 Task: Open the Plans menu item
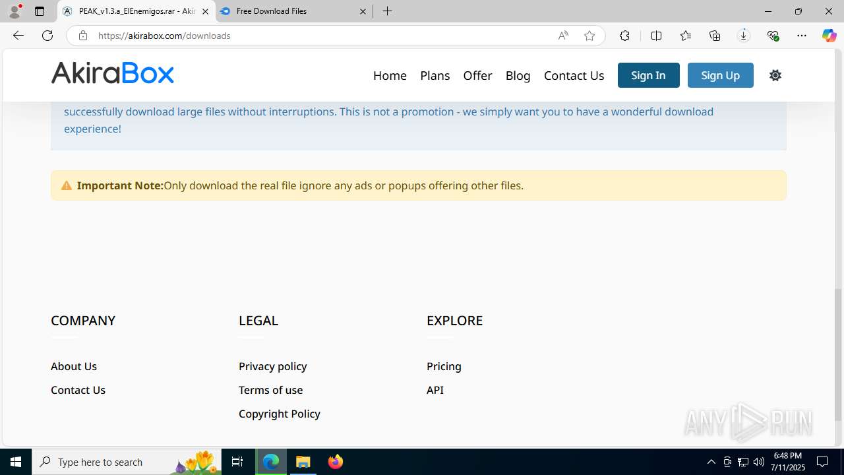point(435,75)
